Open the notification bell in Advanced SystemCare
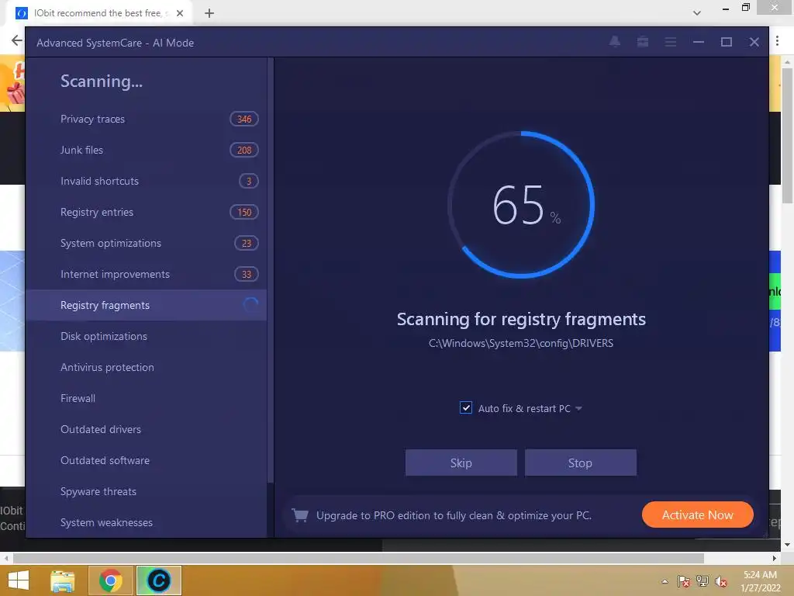The width and height of the screenshot is (794, 596). (615, 42)
